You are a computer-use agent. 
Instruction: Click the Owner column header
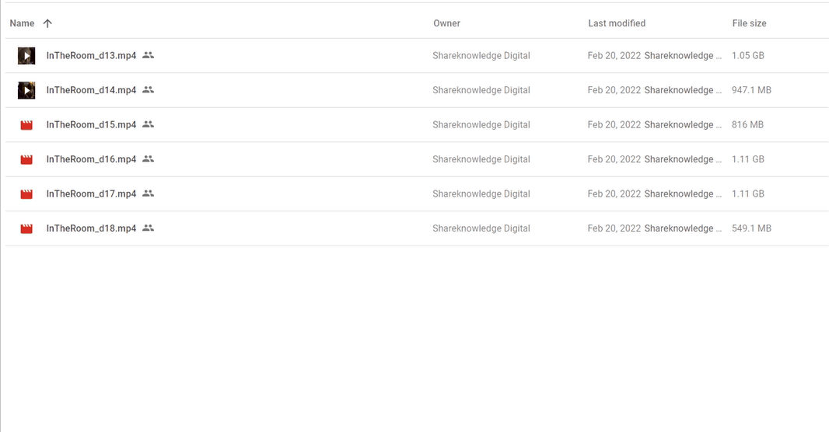pos(446,23)
